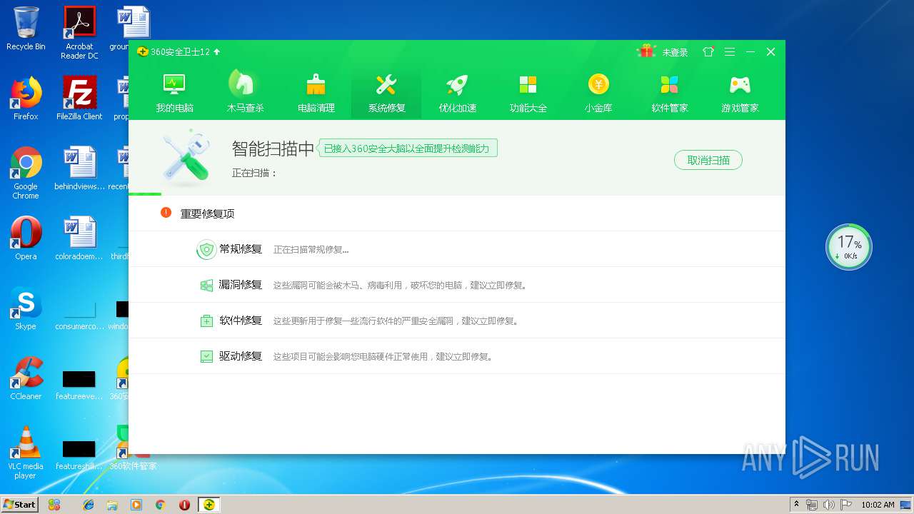Open 功能大全 all features tab
The height and width of the screenshot is (514, 914).
pos(528,92)
